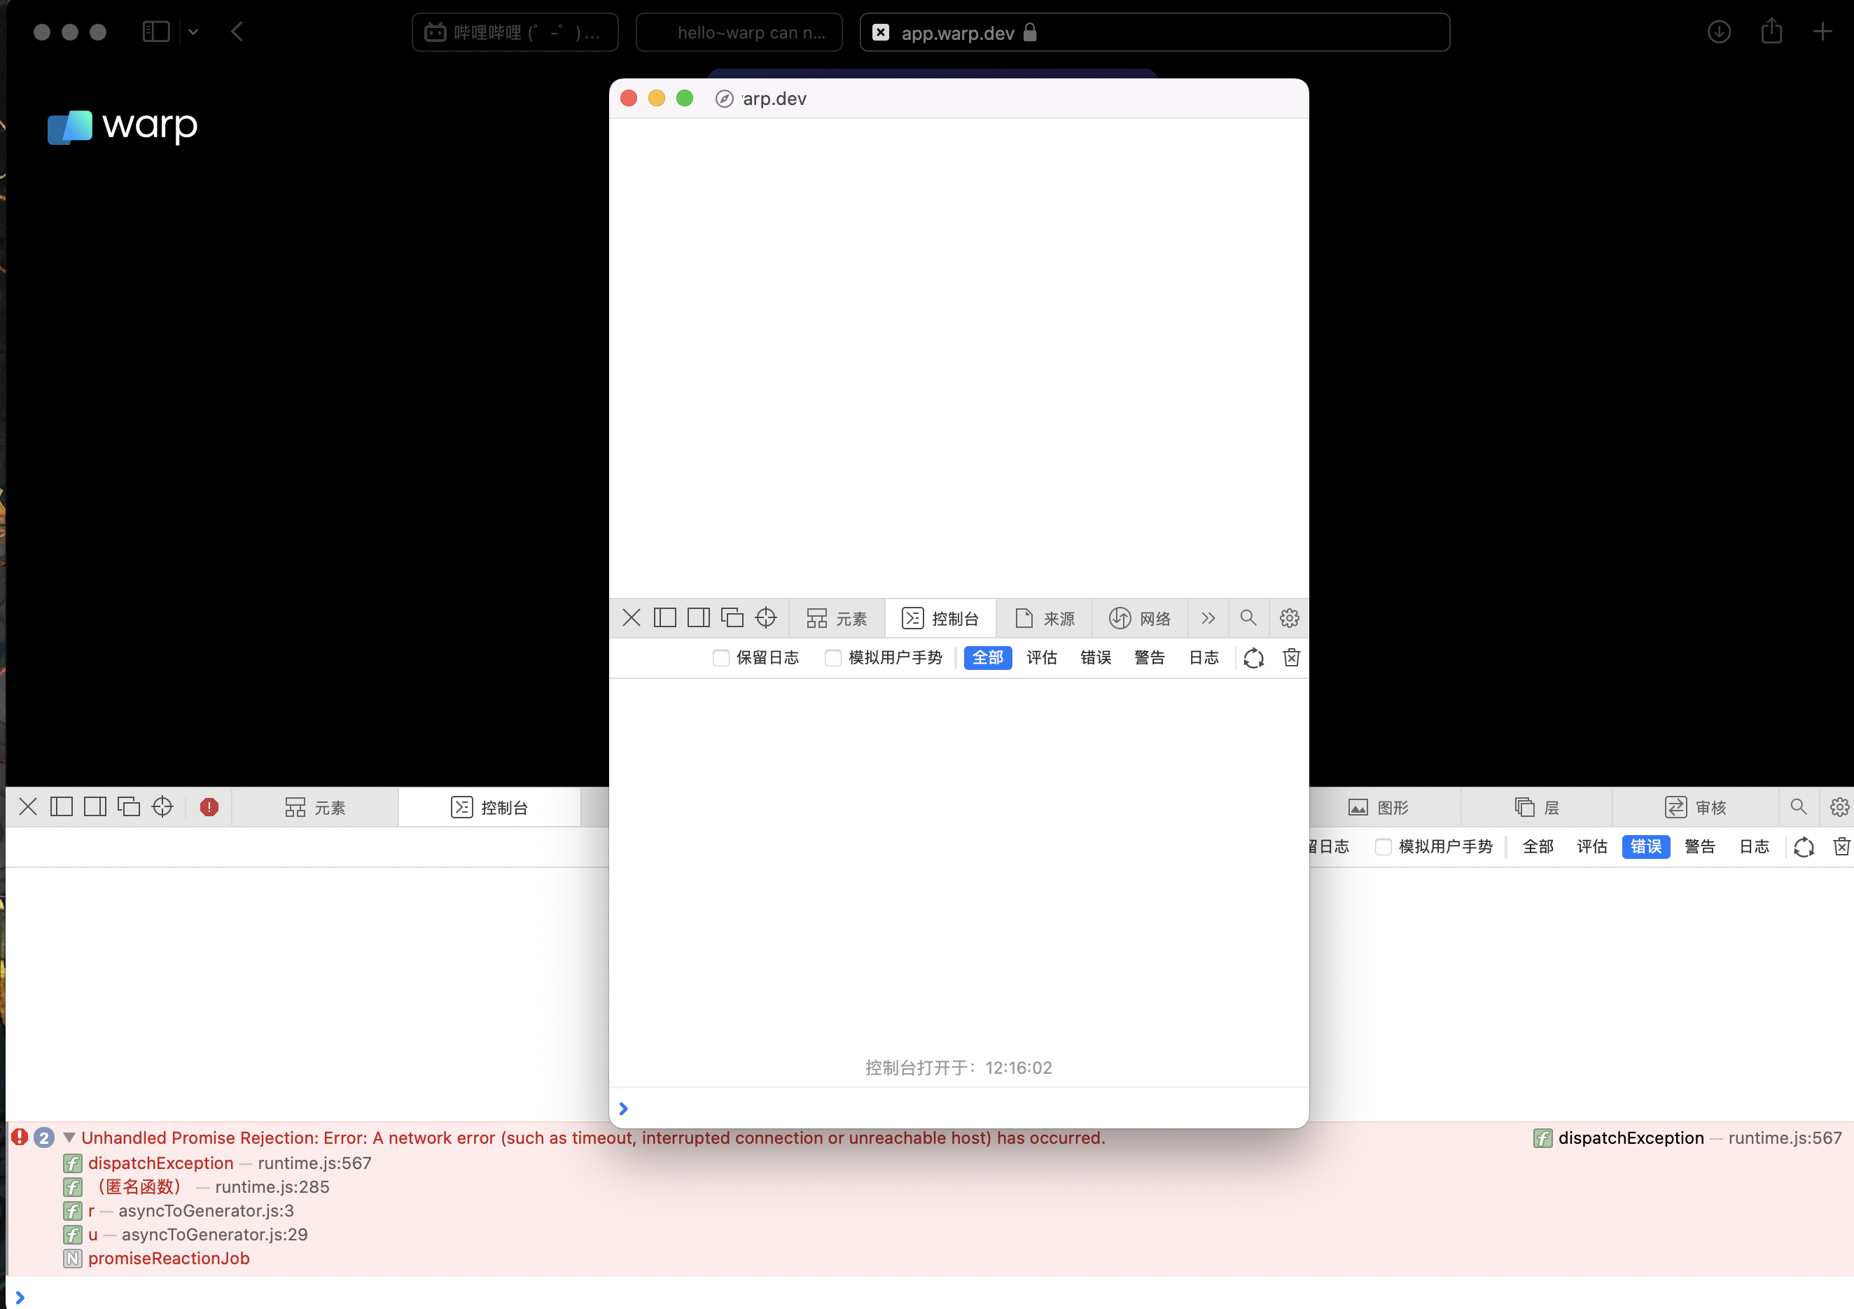Click the console reload icon
This screenshot has height=1309, width=1854.
(1253, 657)
